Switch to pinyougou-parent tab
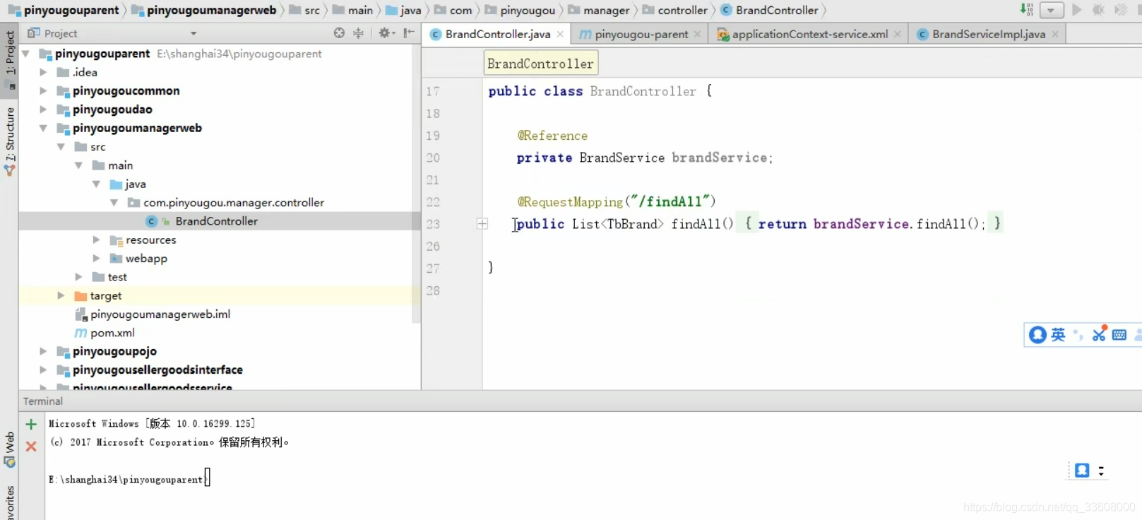This screenshot has height=520, width=1142. click(x=641, y=34)
